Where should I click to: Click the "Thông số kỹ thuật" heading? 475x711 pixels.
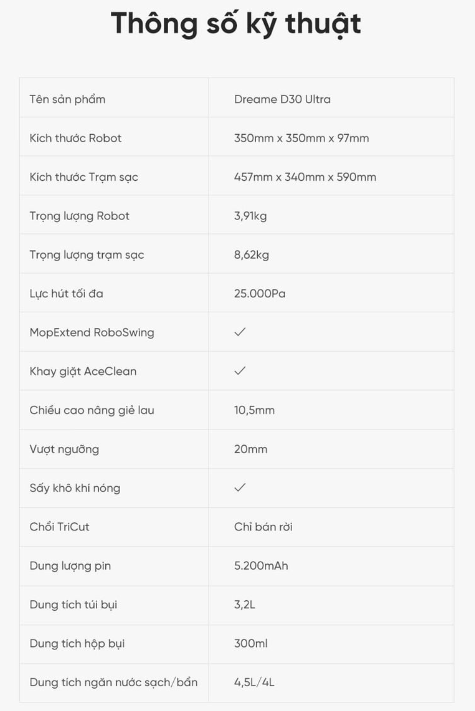point(236,24)
